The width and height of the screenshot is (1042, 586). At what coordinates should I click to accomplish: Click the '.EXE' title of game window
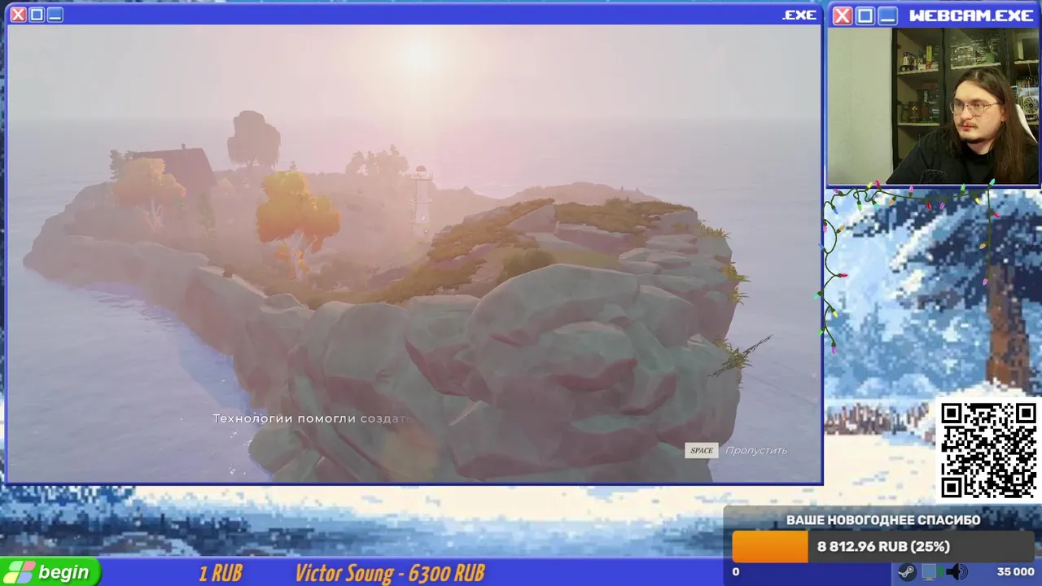point(799,15)
